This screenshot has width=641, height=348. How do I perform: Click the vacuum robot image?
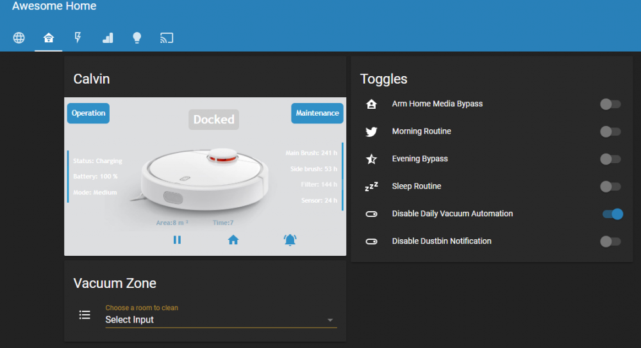point(204,179)
